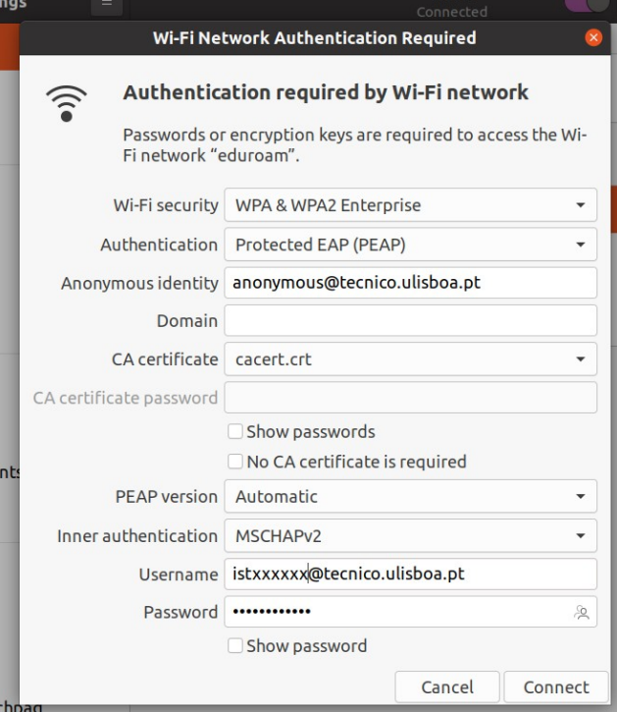Enable the Show passwords checkbox

[235, 431]
